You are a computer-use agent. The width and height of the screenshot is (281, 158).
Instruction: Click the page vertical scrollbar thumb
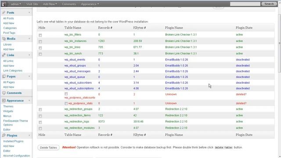click(x=279, y=43)
